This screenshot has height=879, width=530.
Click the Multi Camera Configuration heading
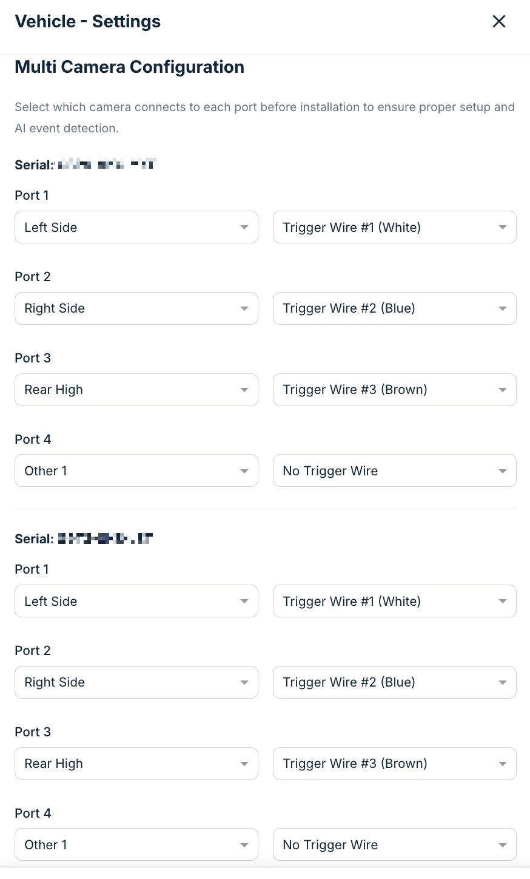pyautogui.click(x=129, y=67)
